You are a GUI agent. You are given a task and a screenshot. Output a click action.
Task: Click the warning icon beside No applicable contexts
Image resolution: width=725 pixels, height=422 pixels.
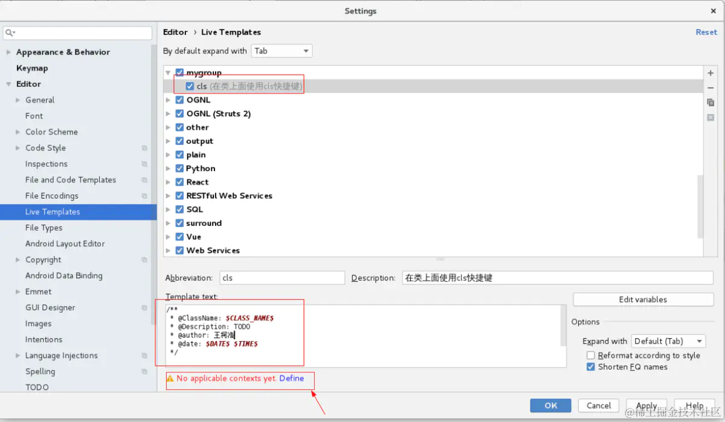click(x=170, y=379)
